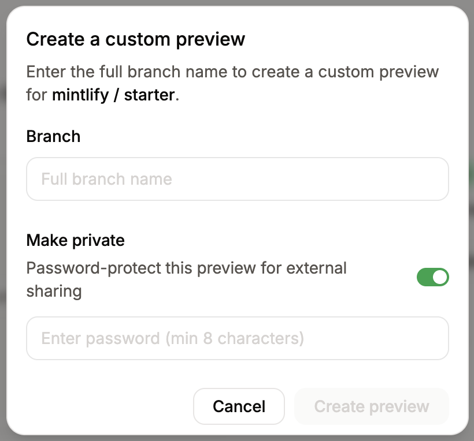This screenshot has width=474, height=441.
Task: Click the Create a custom preview title
Action: pyautogui.click(x=135, y=39)
